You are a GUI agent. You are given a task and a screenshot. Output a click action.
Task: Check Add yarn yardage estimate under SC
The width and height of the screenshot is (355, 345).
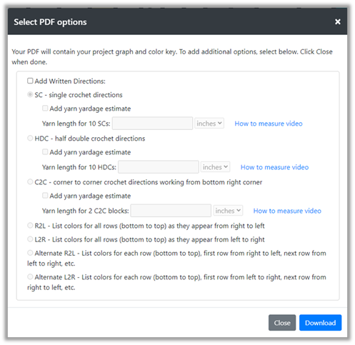click(x=45, y=108)
